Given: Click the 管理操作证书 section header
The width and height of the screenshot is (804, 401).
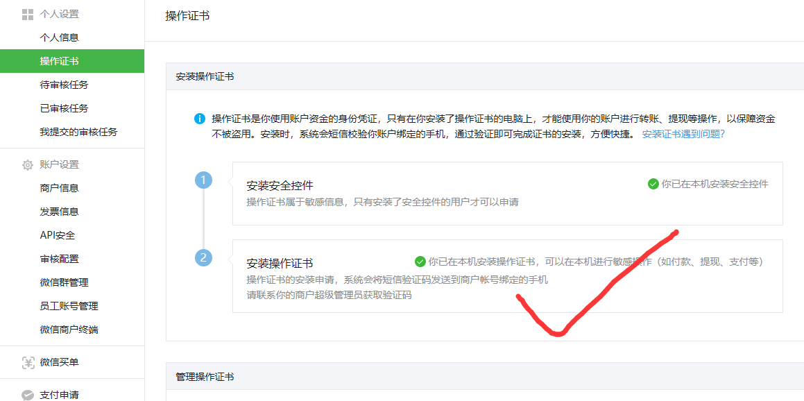Looking at the screenshot, I should (x=205, y=377).
